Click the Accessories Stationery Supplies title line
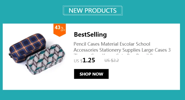This screenshot has width=185, height=100. click(x=122, y=50)
